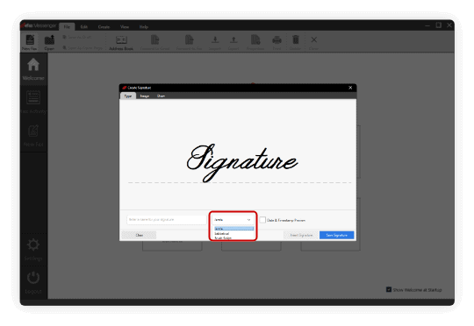Open the Edit menu
This screenshot has width=474, height=326.
tap(84, 27)
